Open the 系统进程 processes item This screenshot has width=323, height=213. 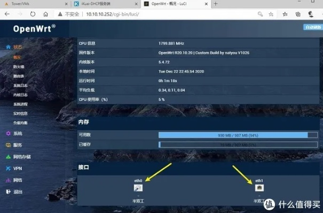coord(20,104)
